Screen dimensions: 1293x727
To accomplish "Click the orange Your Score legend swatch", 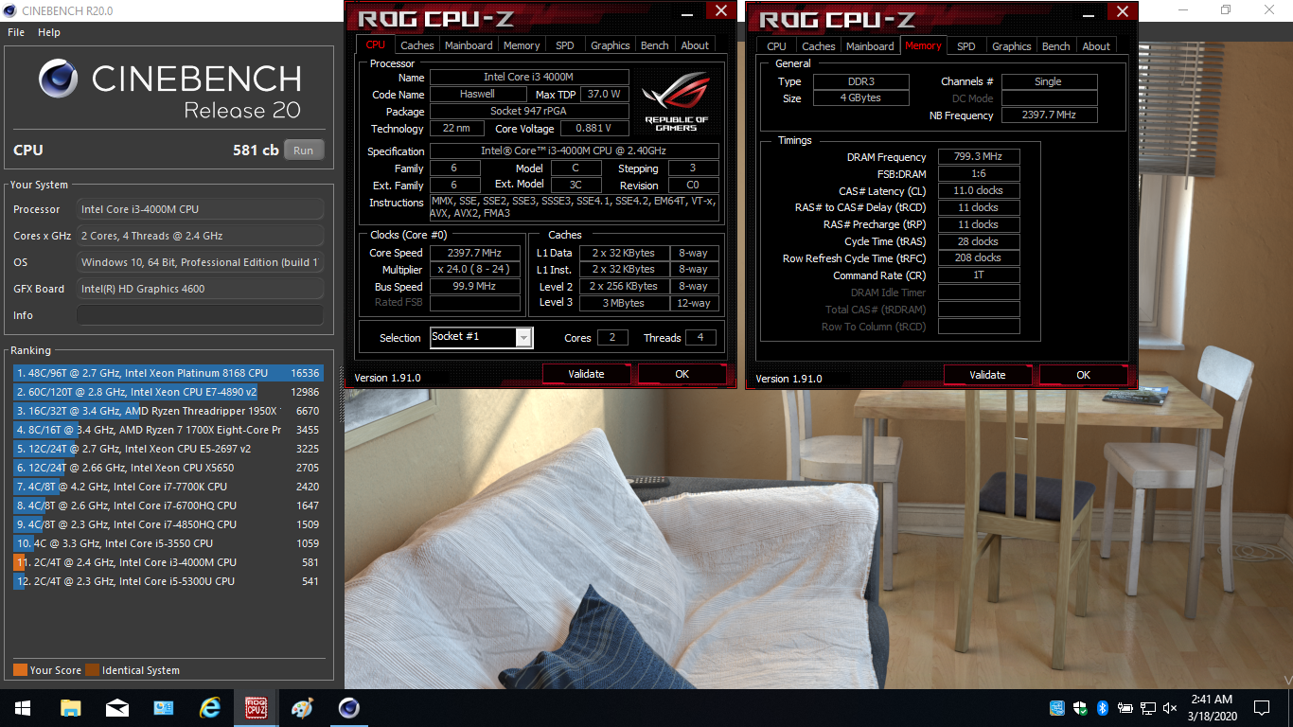I will click(x=20, y=670).
